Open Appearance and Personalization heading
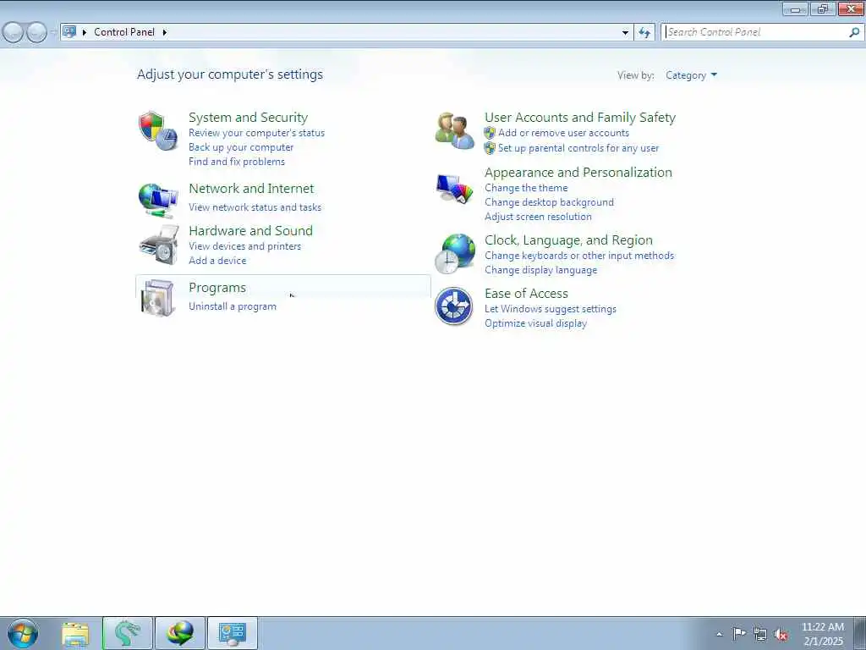 click(x=578, y=173)
